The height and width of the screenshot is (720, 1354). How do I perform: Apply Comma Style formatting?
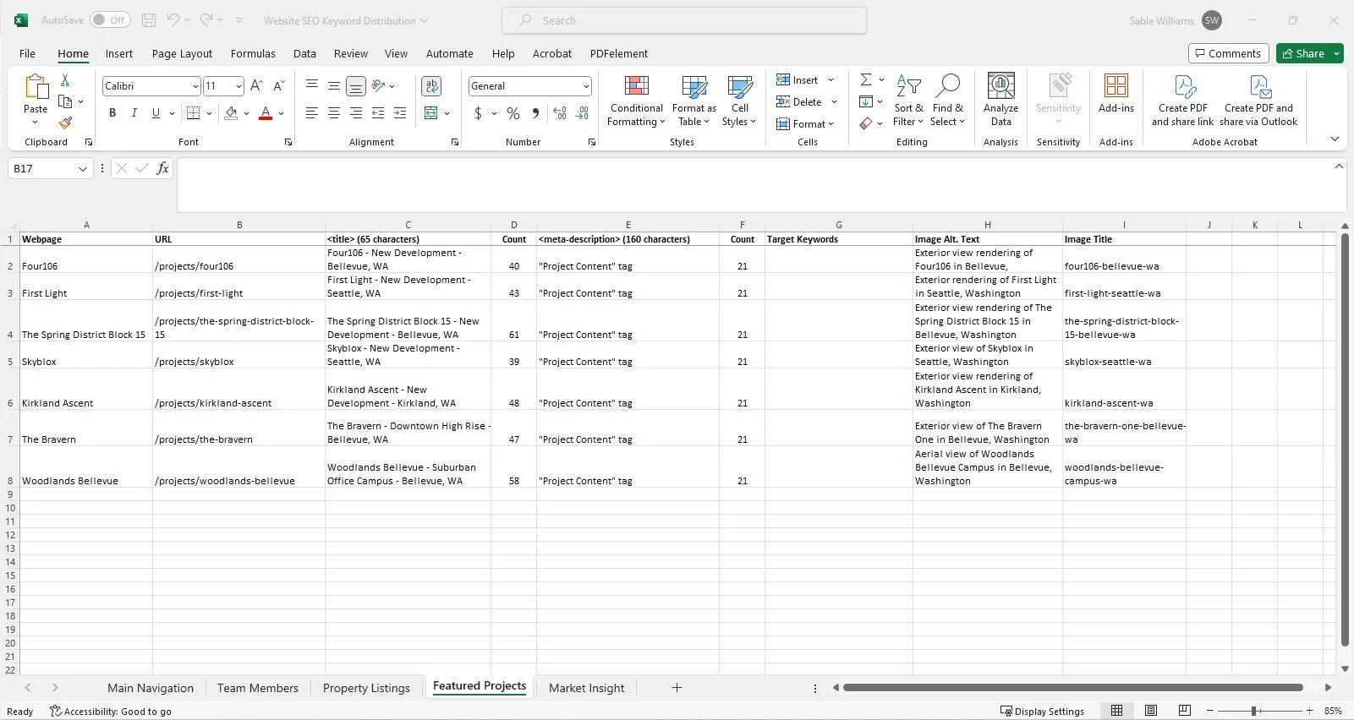(x=535, y=113)
